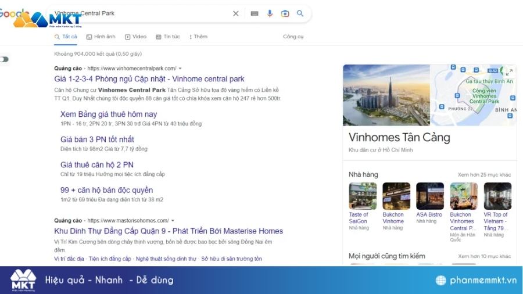Open the Bukchon Vinhome restaurant thumbnail
This screenshot has height=294, width=523.
[x=396, y=196]
